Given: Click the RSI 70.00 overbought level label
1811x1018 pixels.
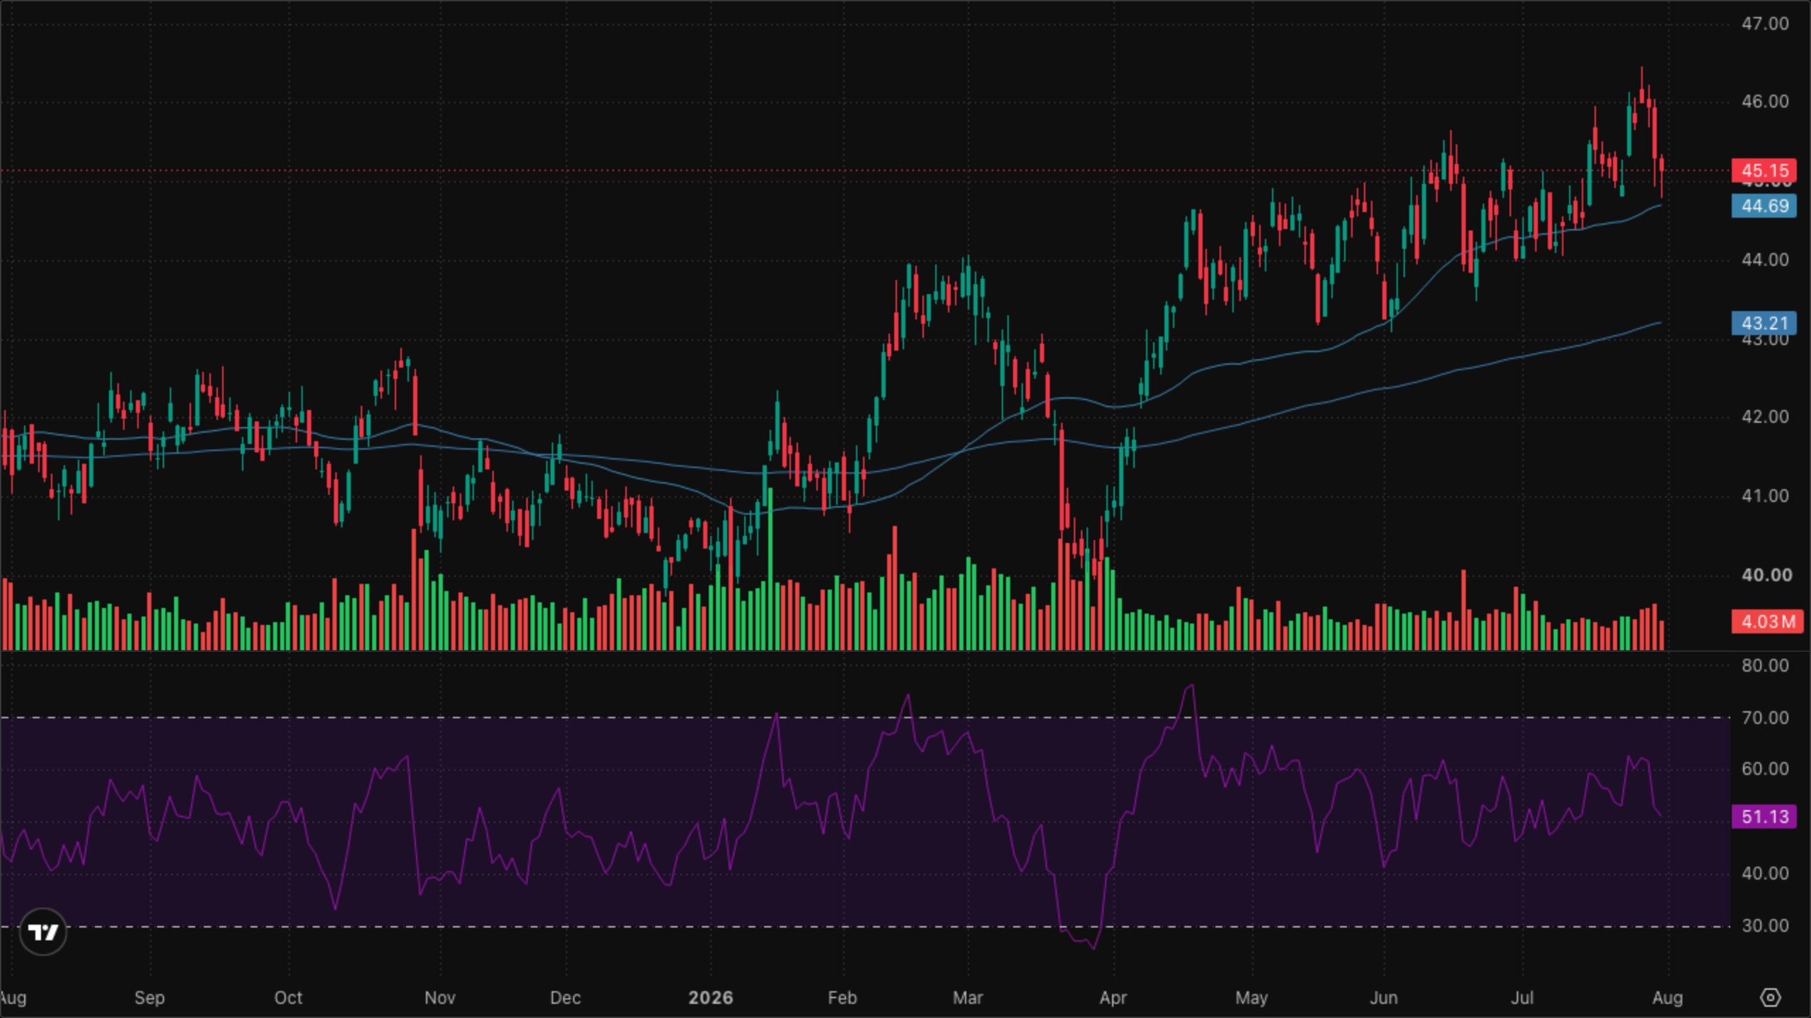Looking at the screenshot, I should [x=1764, y=718].
